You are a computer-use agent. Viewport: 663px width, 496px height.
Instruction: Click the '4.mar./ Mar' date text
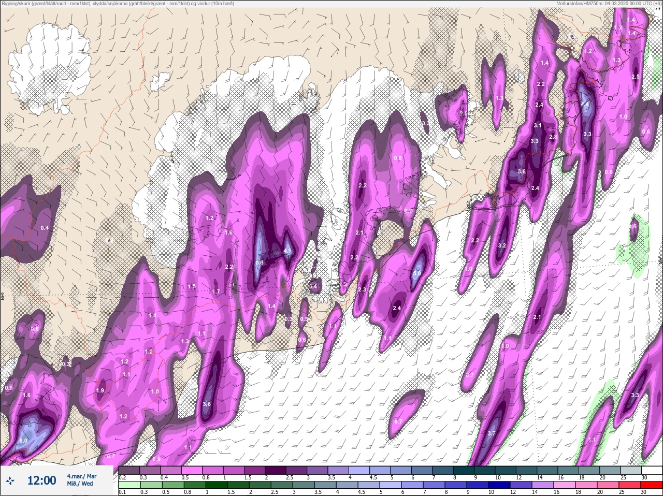point(81,476)
